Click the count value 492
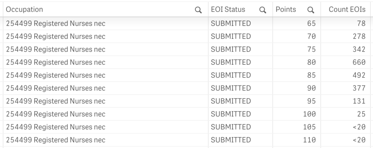Screen dimensions: 373x148 click(x=359, y=75)
